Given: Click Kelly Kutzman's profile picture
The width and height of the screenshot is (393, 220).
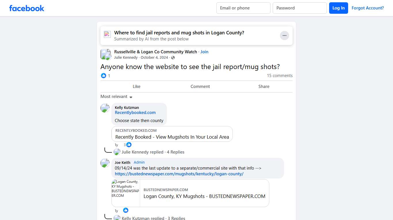Looking at the screenshot, I should point(105,108).
